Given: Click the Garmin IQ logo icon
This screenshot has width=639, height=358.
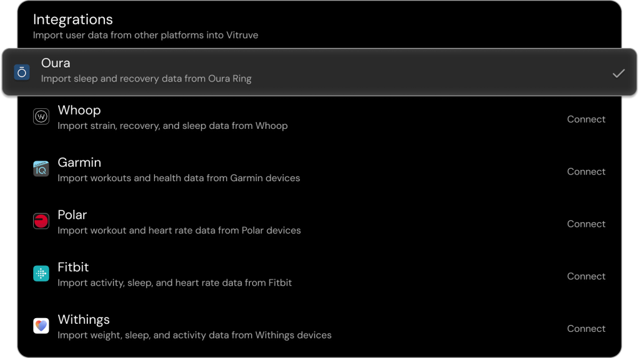Looking at the screenshot, I should click(x=41, y=169).
